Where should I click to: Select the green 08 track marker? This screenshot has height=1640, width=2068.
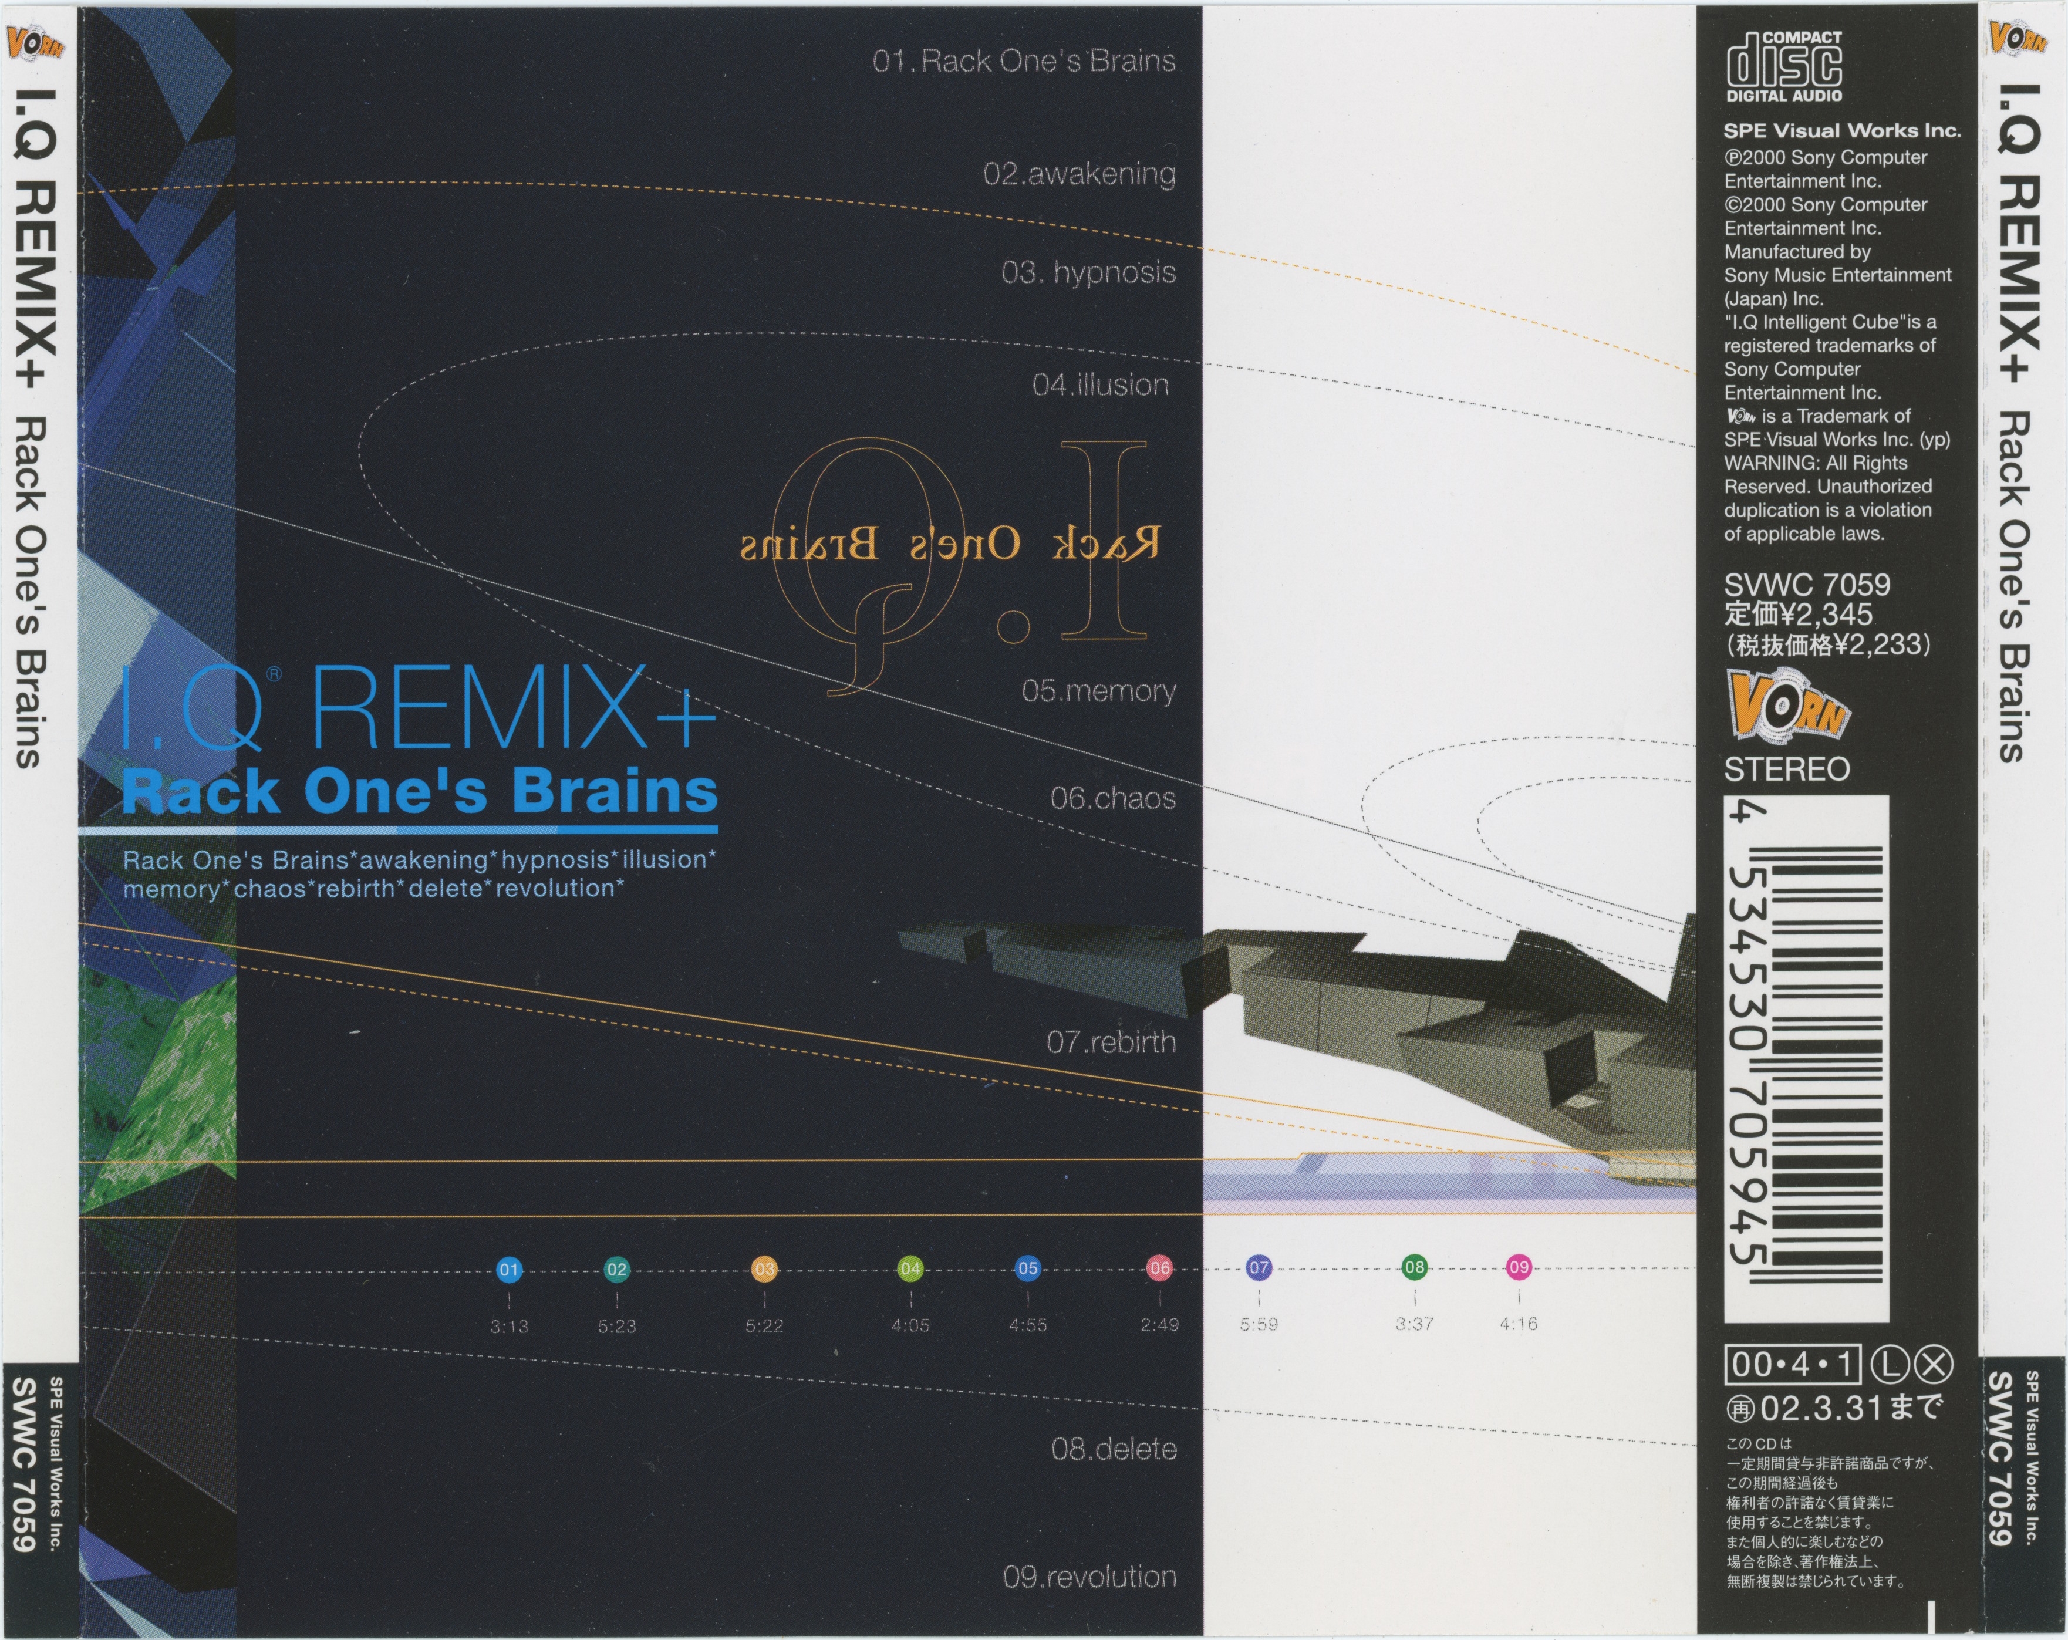(1414, 1267)
